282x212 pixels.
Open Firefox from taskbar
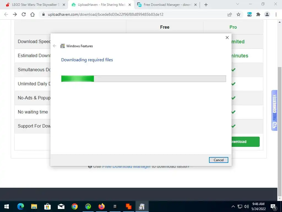click(101, 206)
